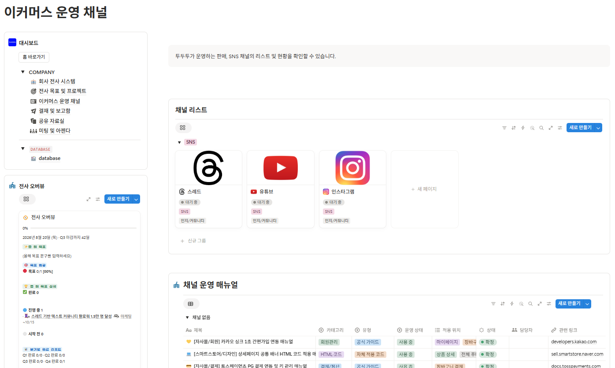Click the expand arrows icon in 전사 오버뷰 panel
Screen dimensions: 615x368
pos(89,199)
